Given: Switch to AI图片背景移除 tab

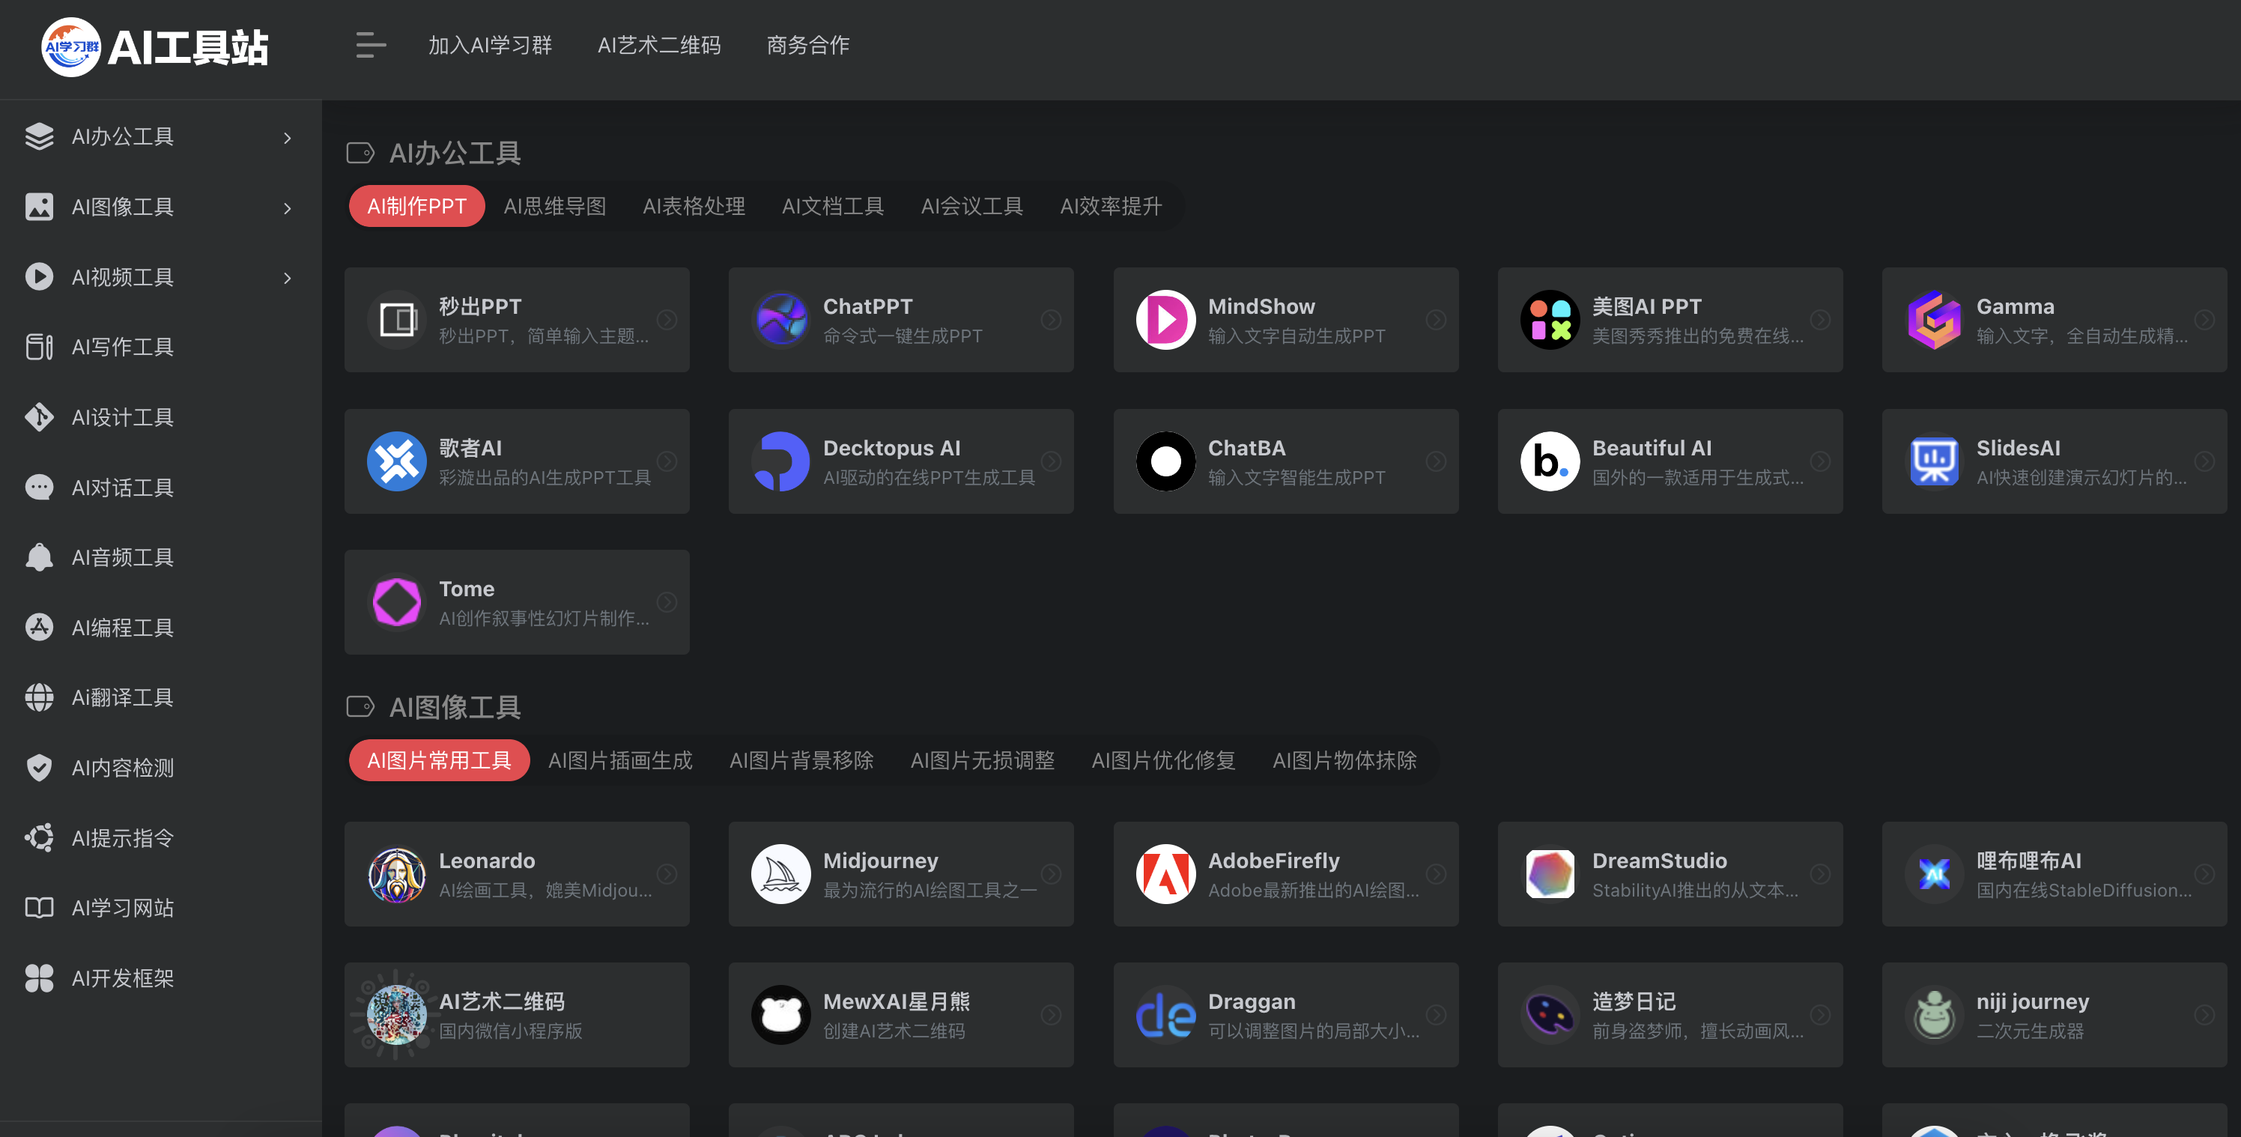Looking at the screenshot, I should [801, 760].
